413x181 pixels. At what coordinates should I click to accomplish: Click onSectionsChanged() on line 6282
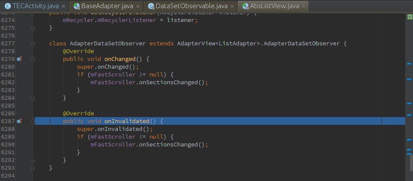coord(172,82)
